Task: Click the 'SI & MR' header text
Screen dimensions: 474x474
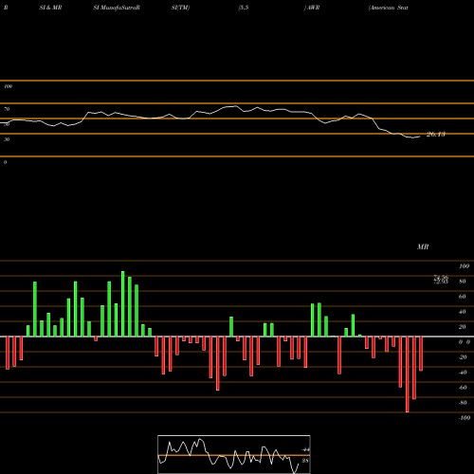Action: click(x=50, y=8)
